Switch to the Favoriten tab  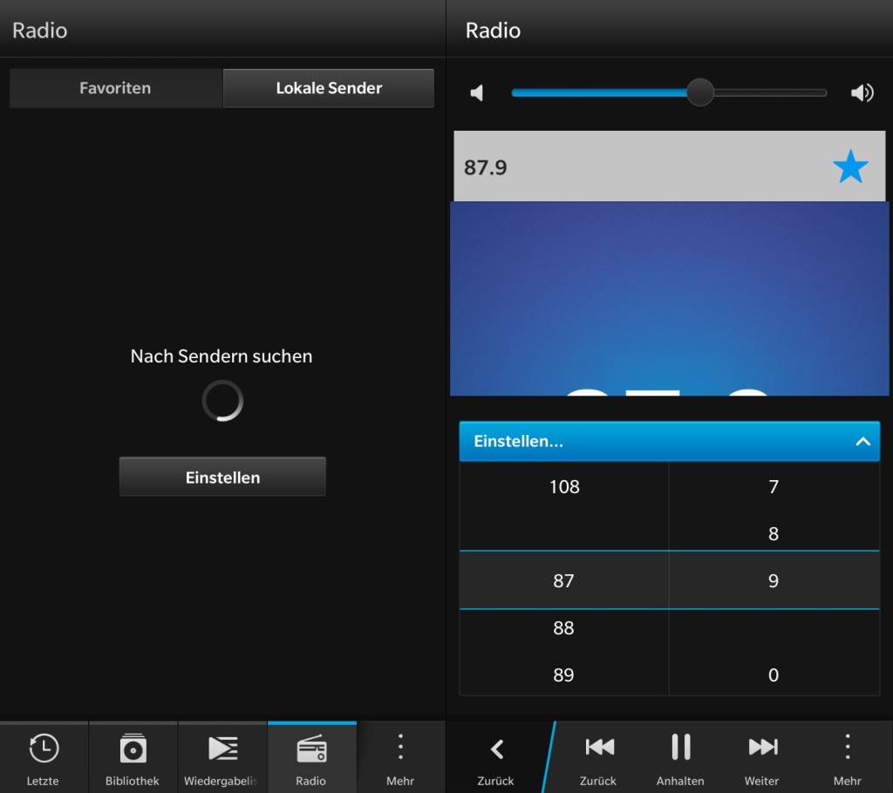[x=116, y=88]
